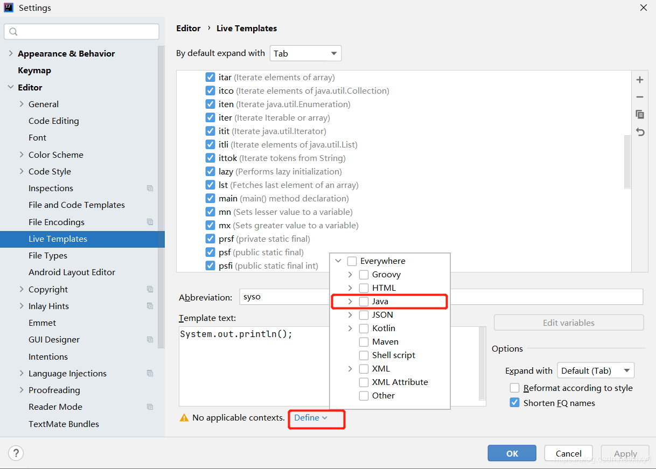Click the Define contexts link
This screenshot has height=469, width=656.
(310, 417)
